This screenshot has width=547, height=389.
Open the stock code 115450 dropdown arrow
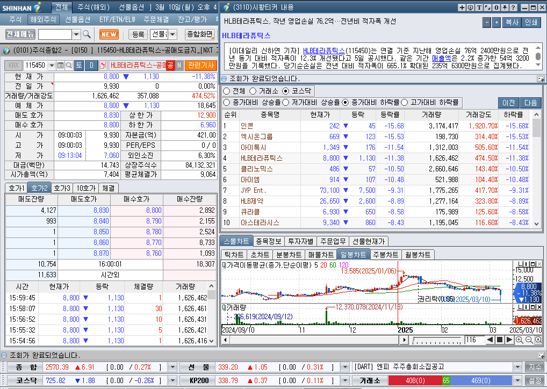tap(52, 65)
